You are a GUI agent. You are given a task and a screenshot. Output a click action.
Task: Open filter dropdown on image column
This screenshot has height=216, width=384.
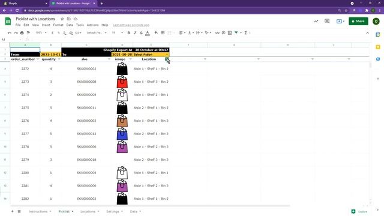[131, 59]
